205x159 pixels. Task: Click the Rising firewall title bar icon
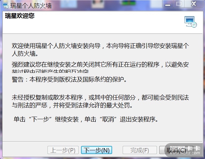[6, 6]
